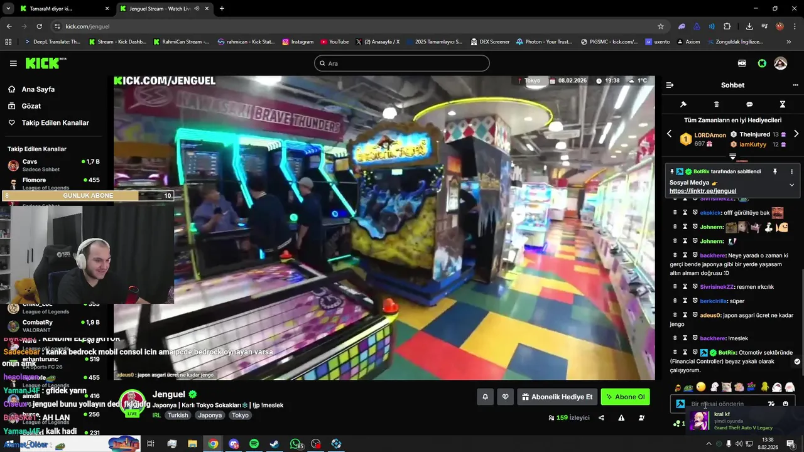This screenshot has height=452, width=804.
Task: Open the DeepL Translate bookmark
Action: coord(52,42)
